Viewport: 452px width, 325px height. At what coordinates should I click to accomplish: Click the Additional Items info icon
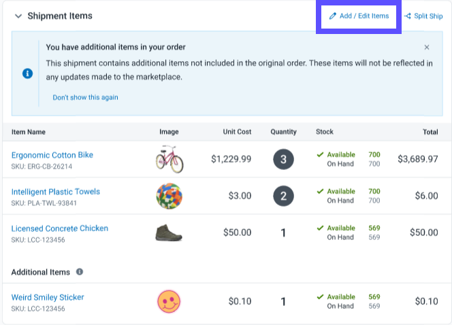[x=80, y=272]
